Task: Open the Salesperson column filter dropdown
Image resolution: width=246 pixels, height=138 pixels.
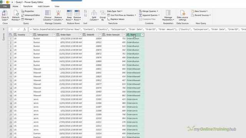Action: pyautogui.click(x=54, y=35)
